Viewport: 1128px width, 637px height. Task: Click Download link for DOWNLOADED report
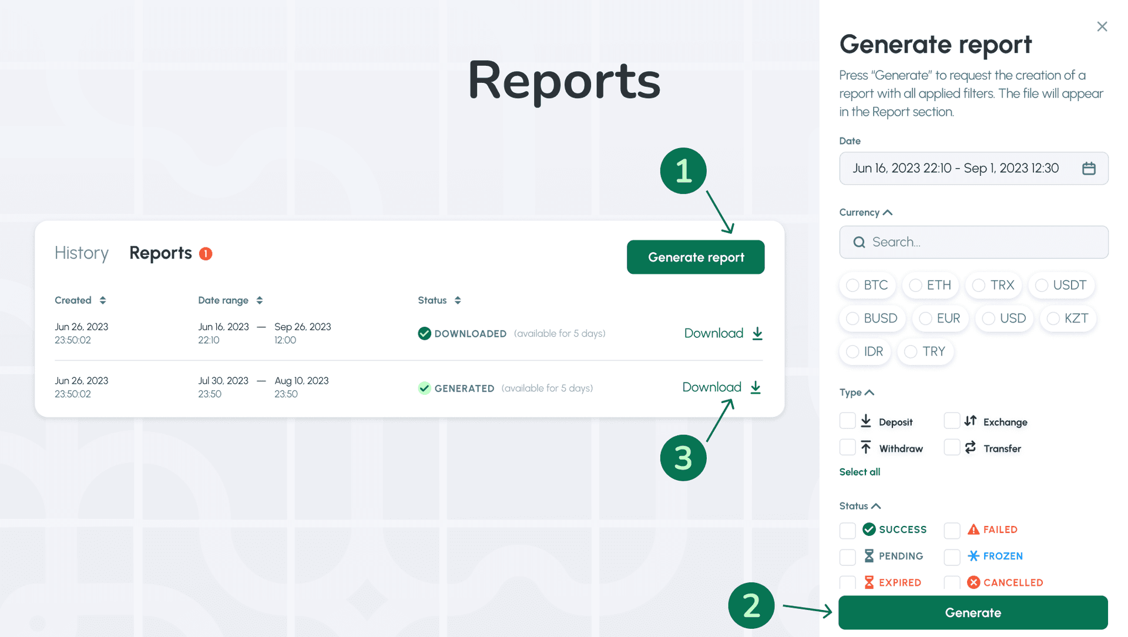714,333
